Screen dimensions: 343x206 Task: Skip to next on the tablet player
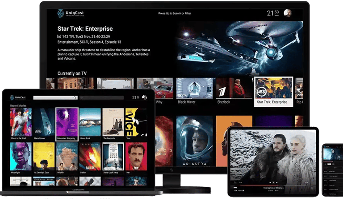coord(277,182)
